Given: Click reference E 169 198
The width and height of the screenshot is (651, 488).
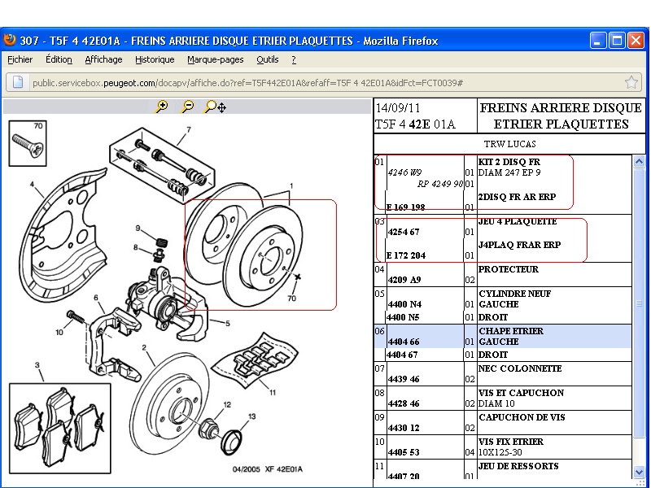Looking at the screenshot, I should coord(405,207).
